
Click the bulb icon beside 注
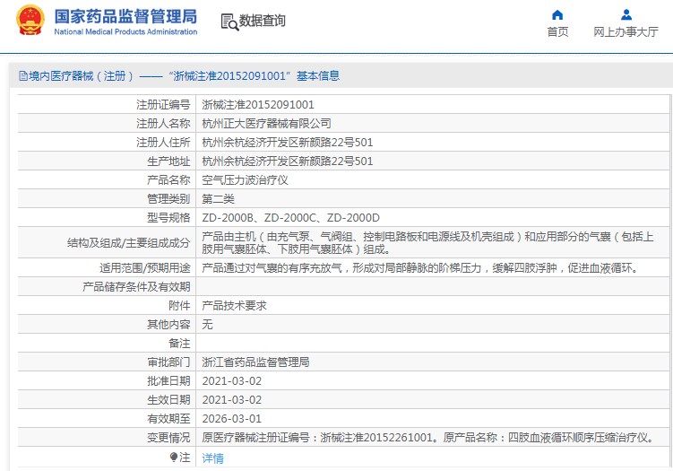pyautogui.click(x=173, y=458)
